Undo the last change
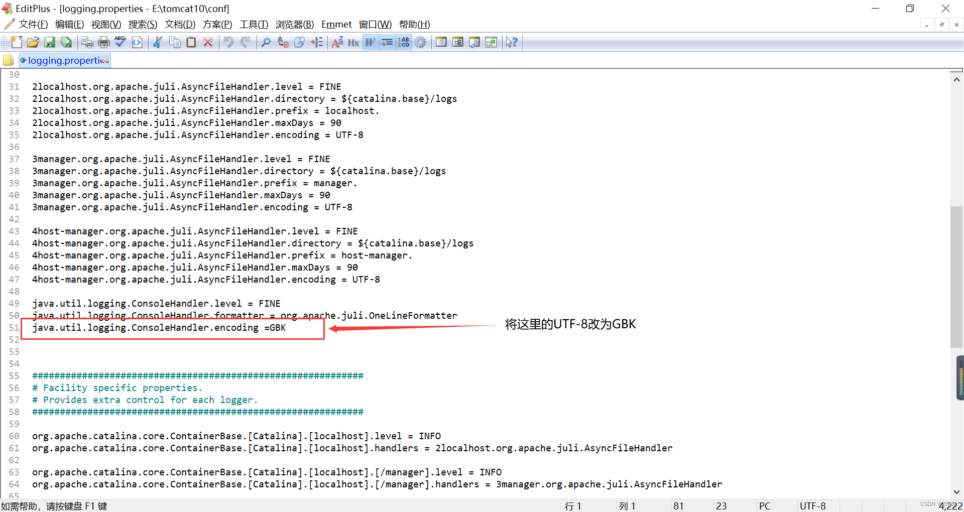Viewport: 964px width, 512px height. (x=228, y=42)
